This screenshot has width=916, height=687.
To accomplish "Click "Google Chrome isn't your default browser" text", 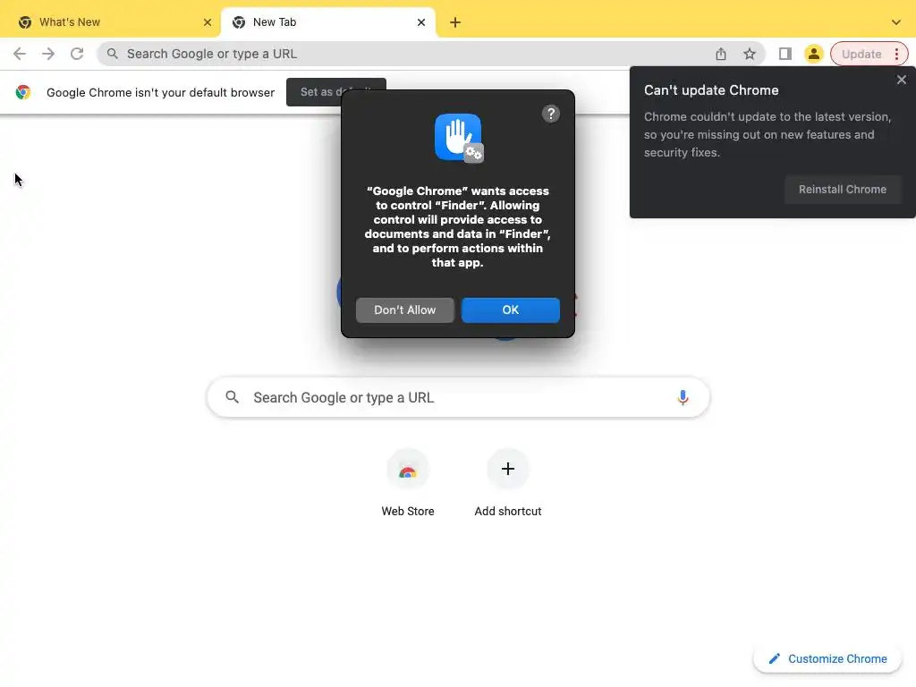I will [x=160, y=92].
